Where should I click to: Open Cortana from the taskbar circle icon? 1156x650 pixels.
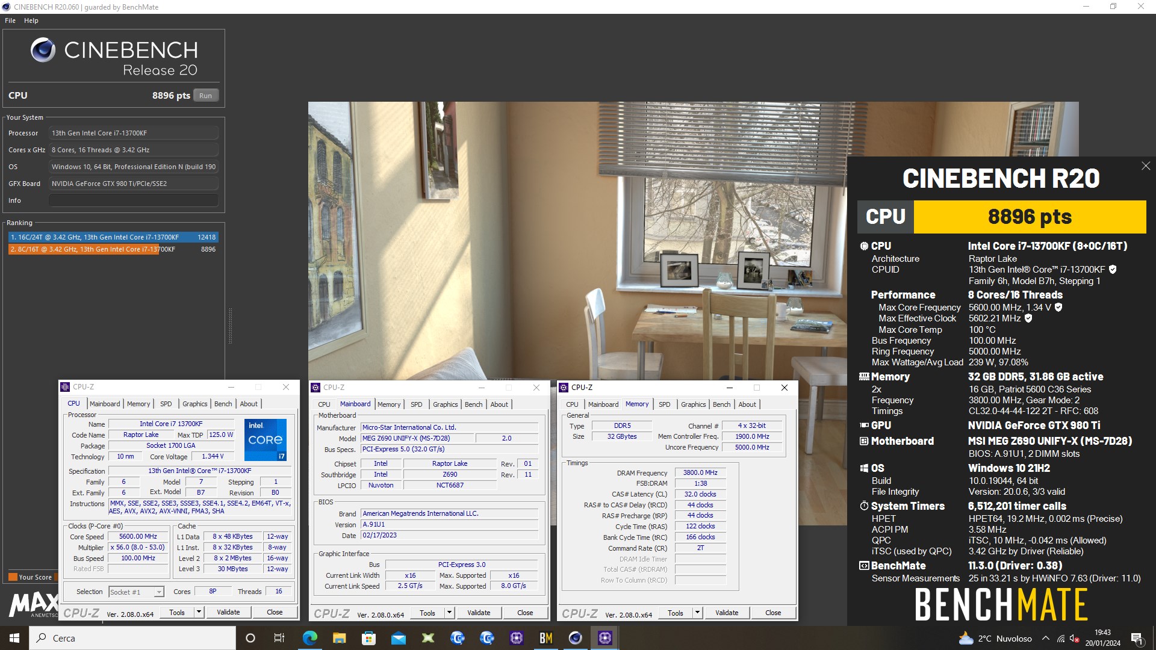(x=250, y=638)
